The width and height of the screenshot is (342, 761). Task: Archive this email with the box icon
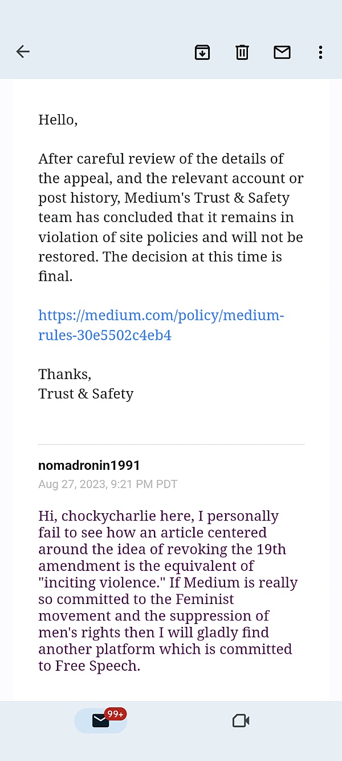[x=202, y=52]
